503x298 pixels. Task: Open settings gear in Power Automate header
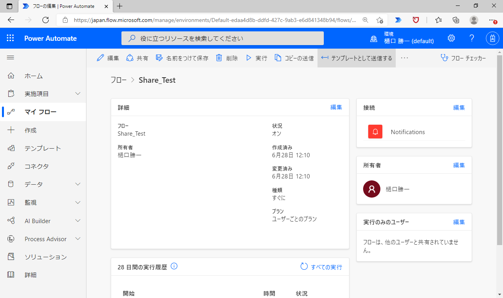point(451,38)
